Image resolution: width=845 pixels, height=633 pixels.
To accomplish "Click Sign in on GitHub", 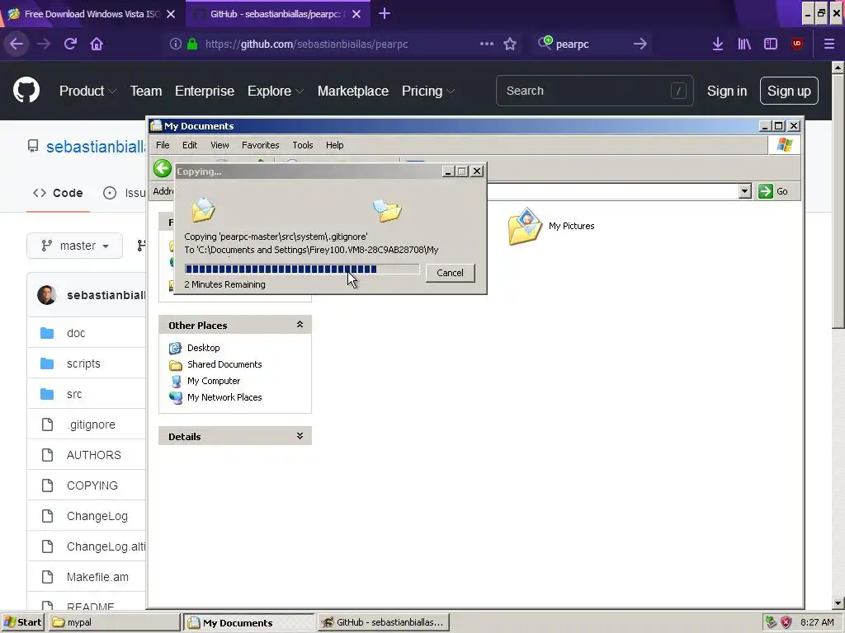I will tap(726, 91).
